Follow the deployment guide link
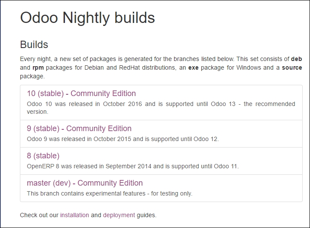This screenshot has height=228, width=310. tap(119, 215)
